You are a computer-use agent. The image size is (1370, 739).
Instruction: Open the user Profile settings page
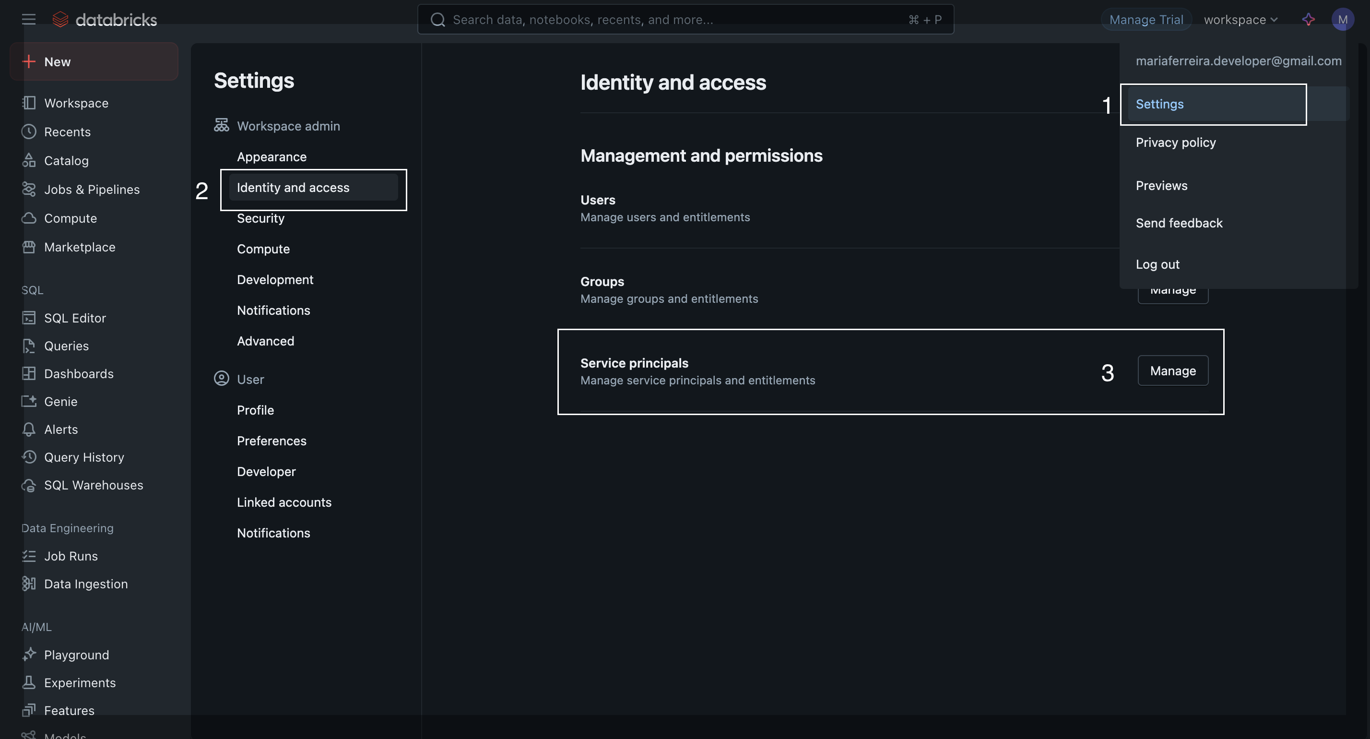tap(255, 410)
